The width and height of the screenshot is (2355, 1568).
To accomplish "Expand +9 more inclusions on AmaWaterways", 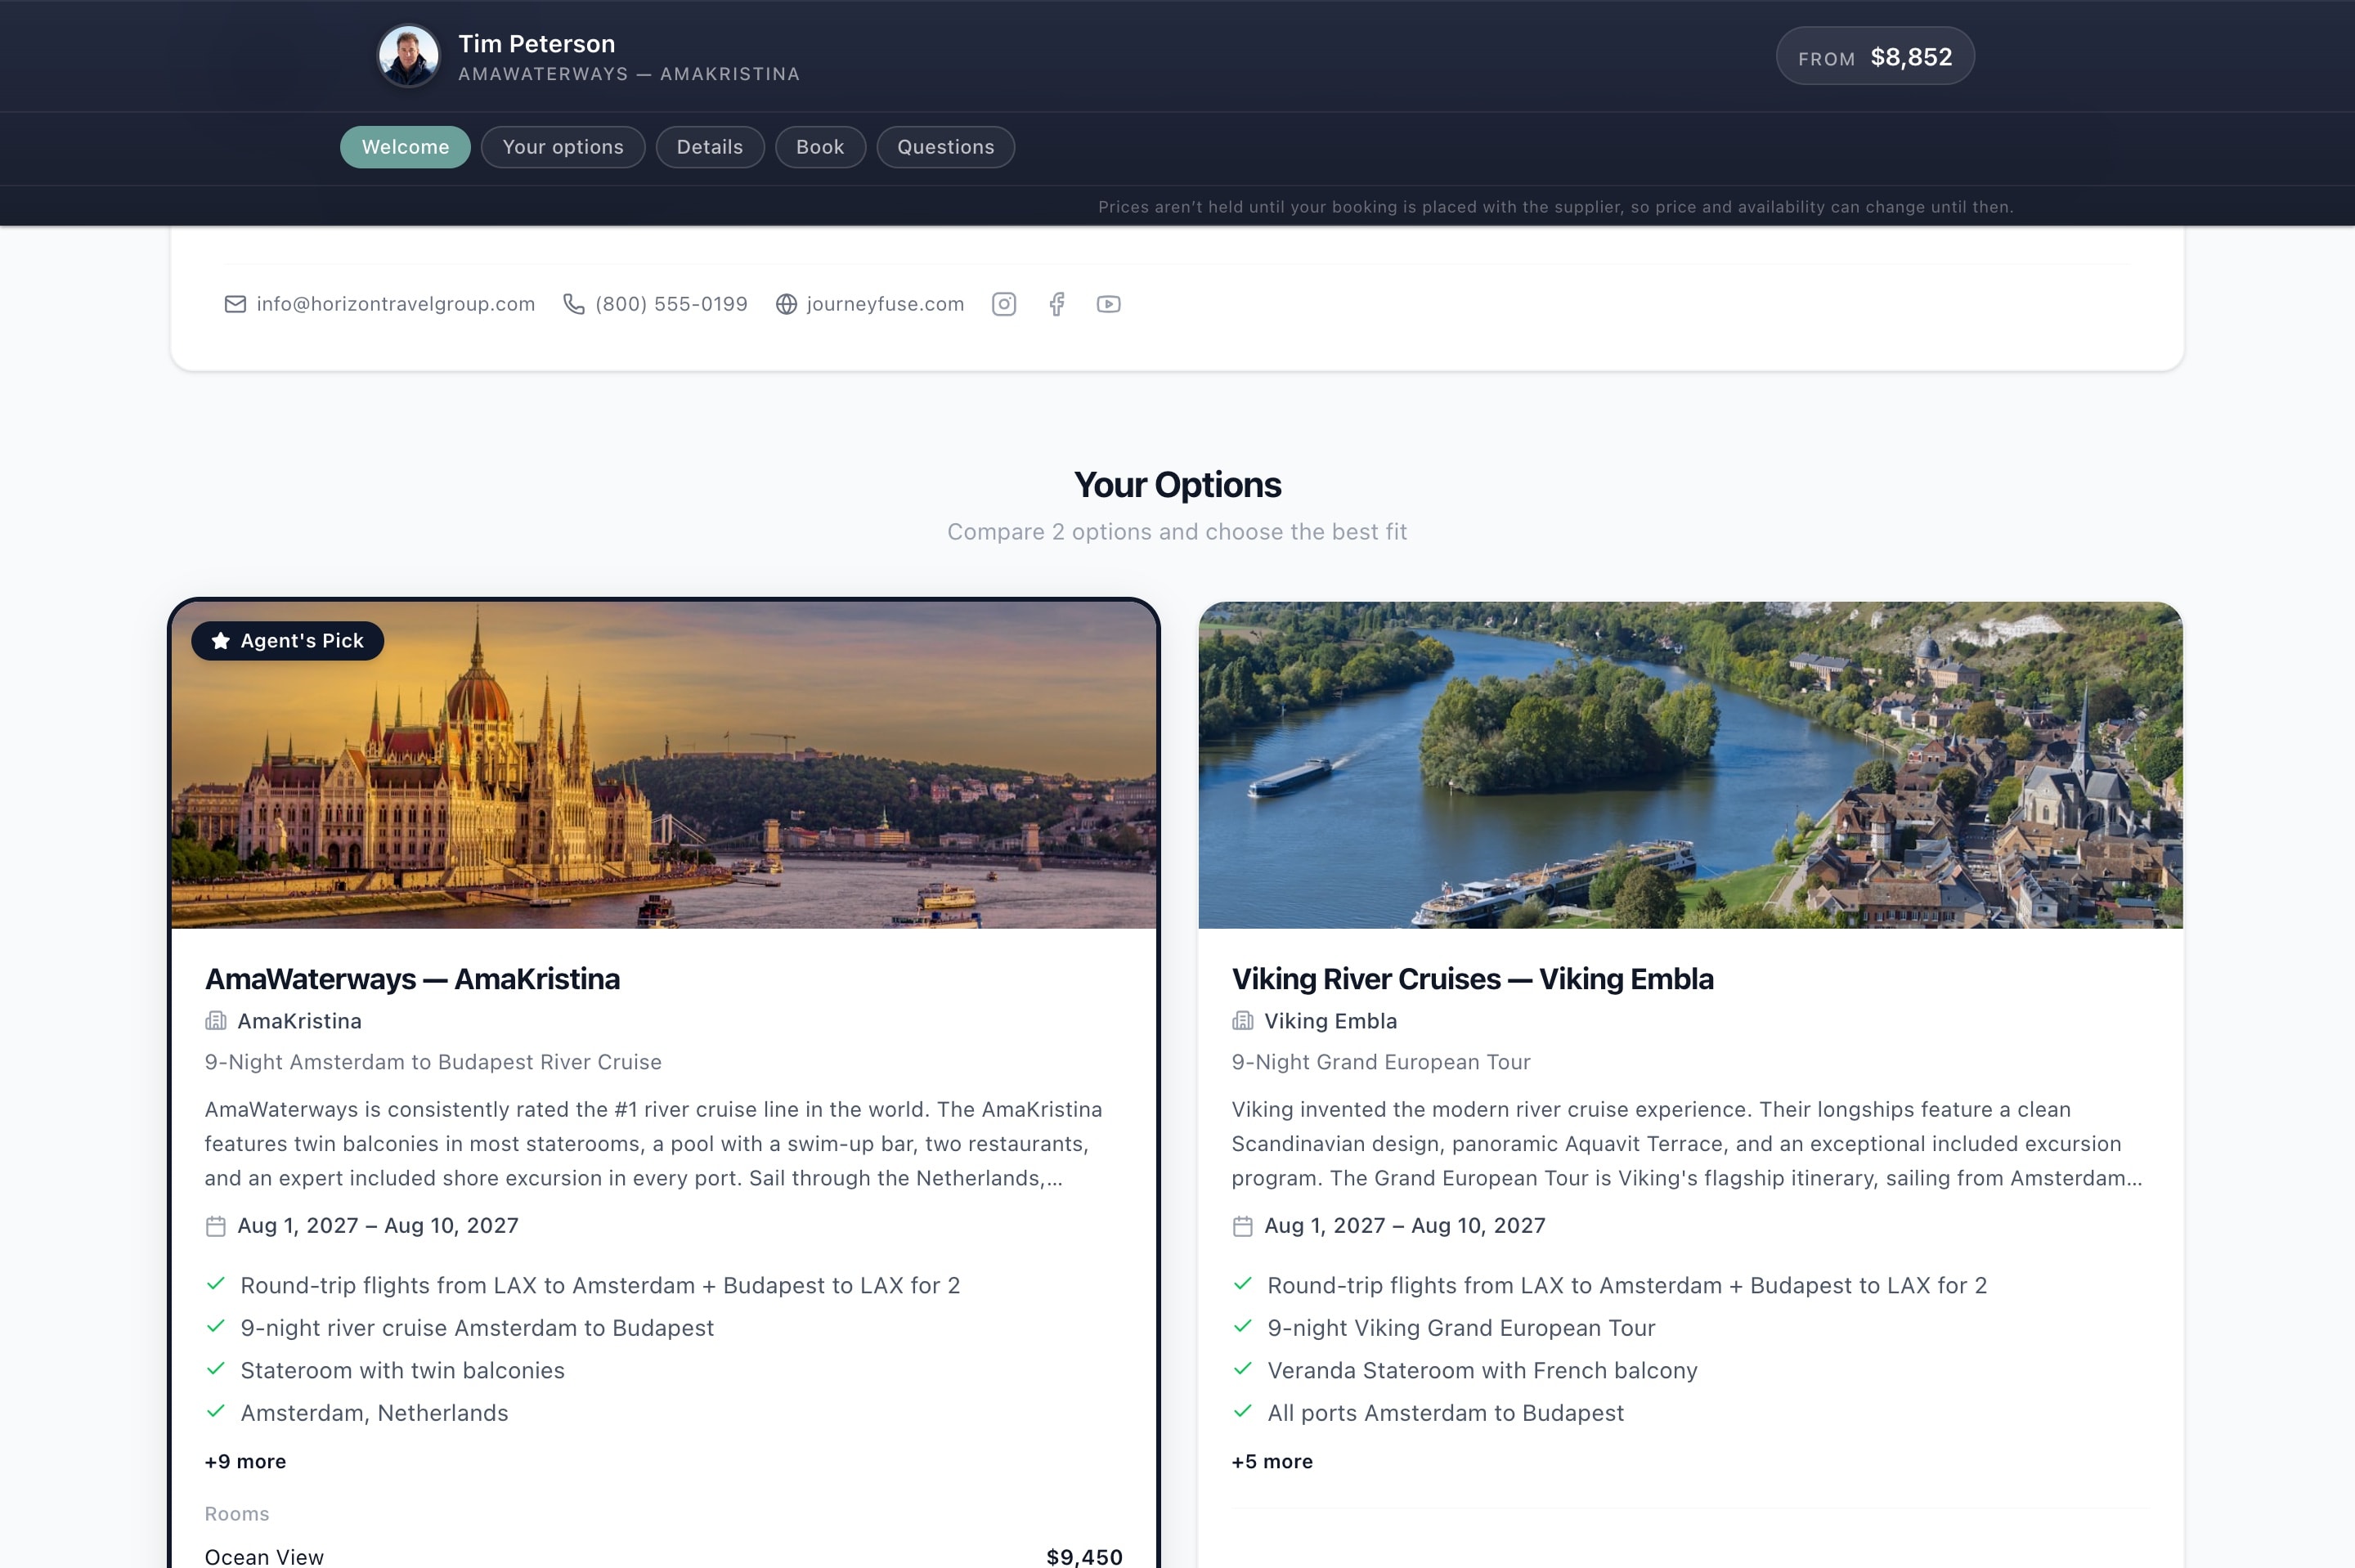I will pyautogui.click(x=245, y=1461).
